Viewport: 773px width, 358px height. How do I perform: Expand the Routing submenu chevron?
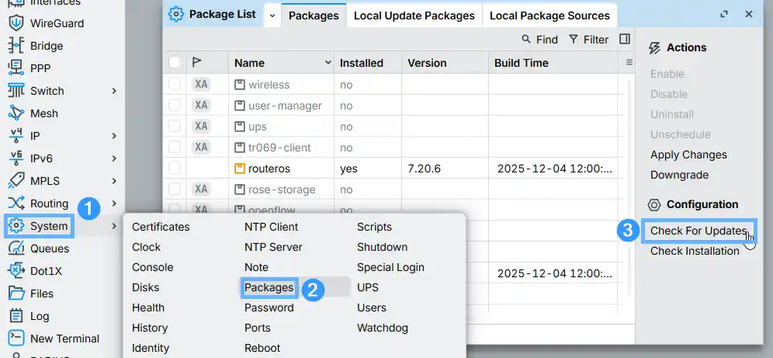(114, 203)
